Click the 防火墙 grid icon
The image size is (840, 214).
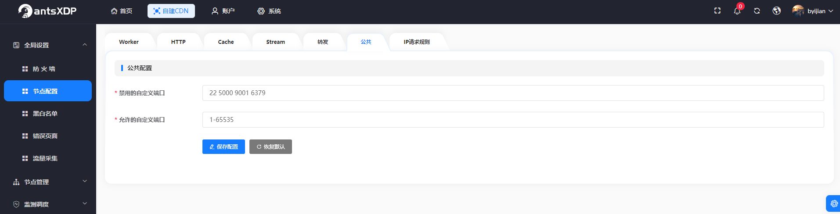[x=25, y=69]
